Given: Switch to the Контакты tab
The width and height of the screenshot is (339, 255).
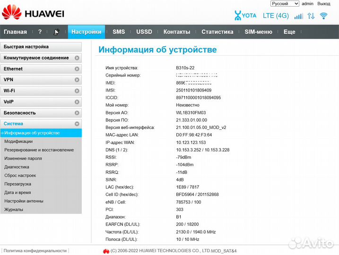Looking at the screenshot, I should pyautogui.click(x=177, y=32).
